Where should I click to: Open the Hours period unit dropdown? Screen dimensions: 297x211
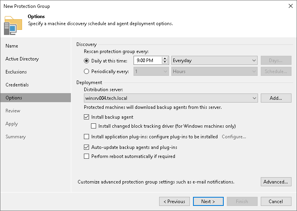pyautogui.click(x=214, y=72)
